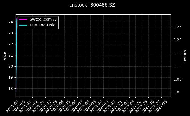Click the 24 tick on Price axis

pos(11,22)
